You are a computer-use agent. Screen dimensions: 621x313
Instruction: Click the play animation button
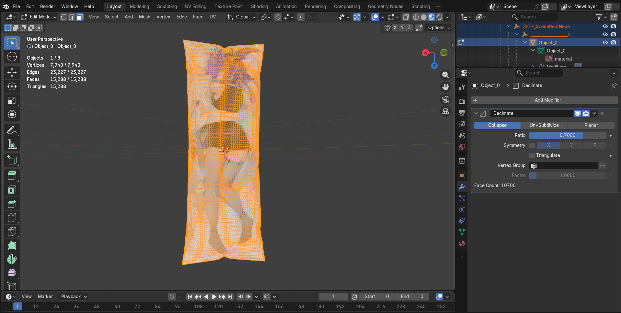[214, 296]
